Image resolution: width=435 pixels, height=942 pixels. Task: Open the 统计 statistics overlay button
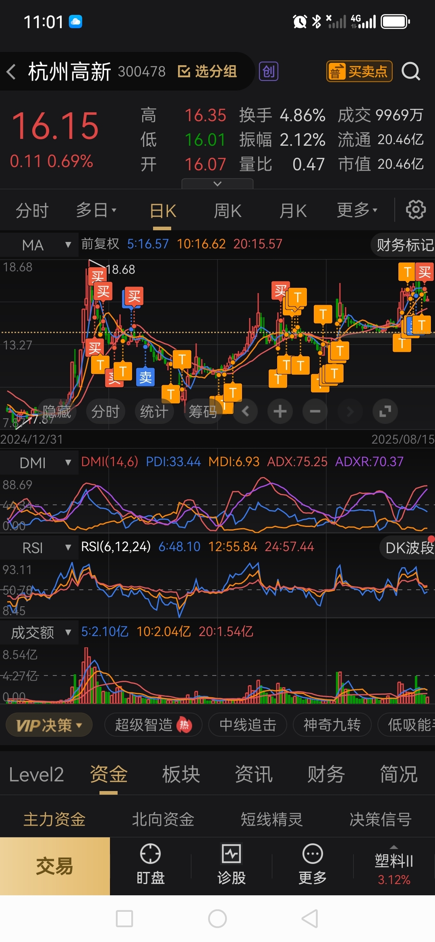(154, 411)
